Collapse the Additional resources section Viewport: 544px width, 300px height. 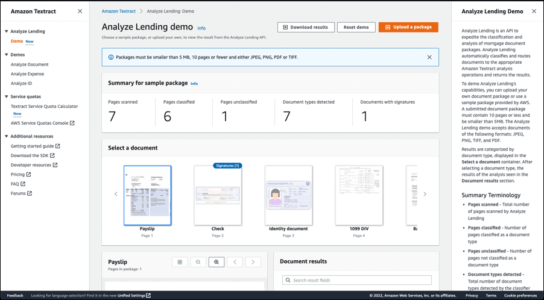(7, 136)
